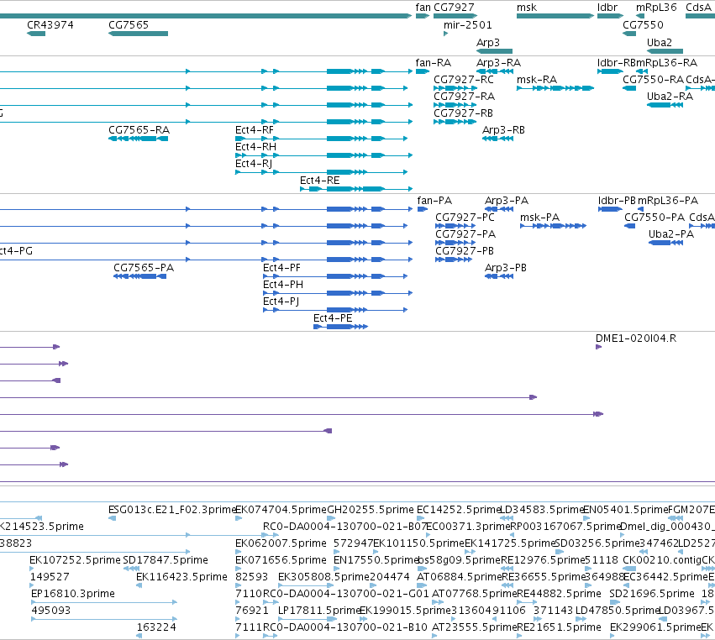Select the EK305808.5prime EST label
This screenshot has height=640, width=715.
[x=323, y=577]
